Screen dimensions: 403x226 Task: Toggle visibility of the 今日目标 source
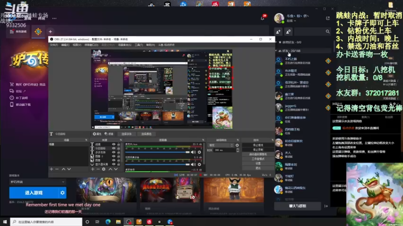114,148
